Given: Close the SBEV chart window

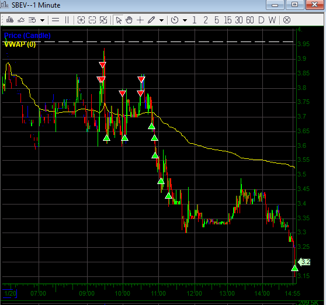Looking at the screenshot, I should pos(315,5).
